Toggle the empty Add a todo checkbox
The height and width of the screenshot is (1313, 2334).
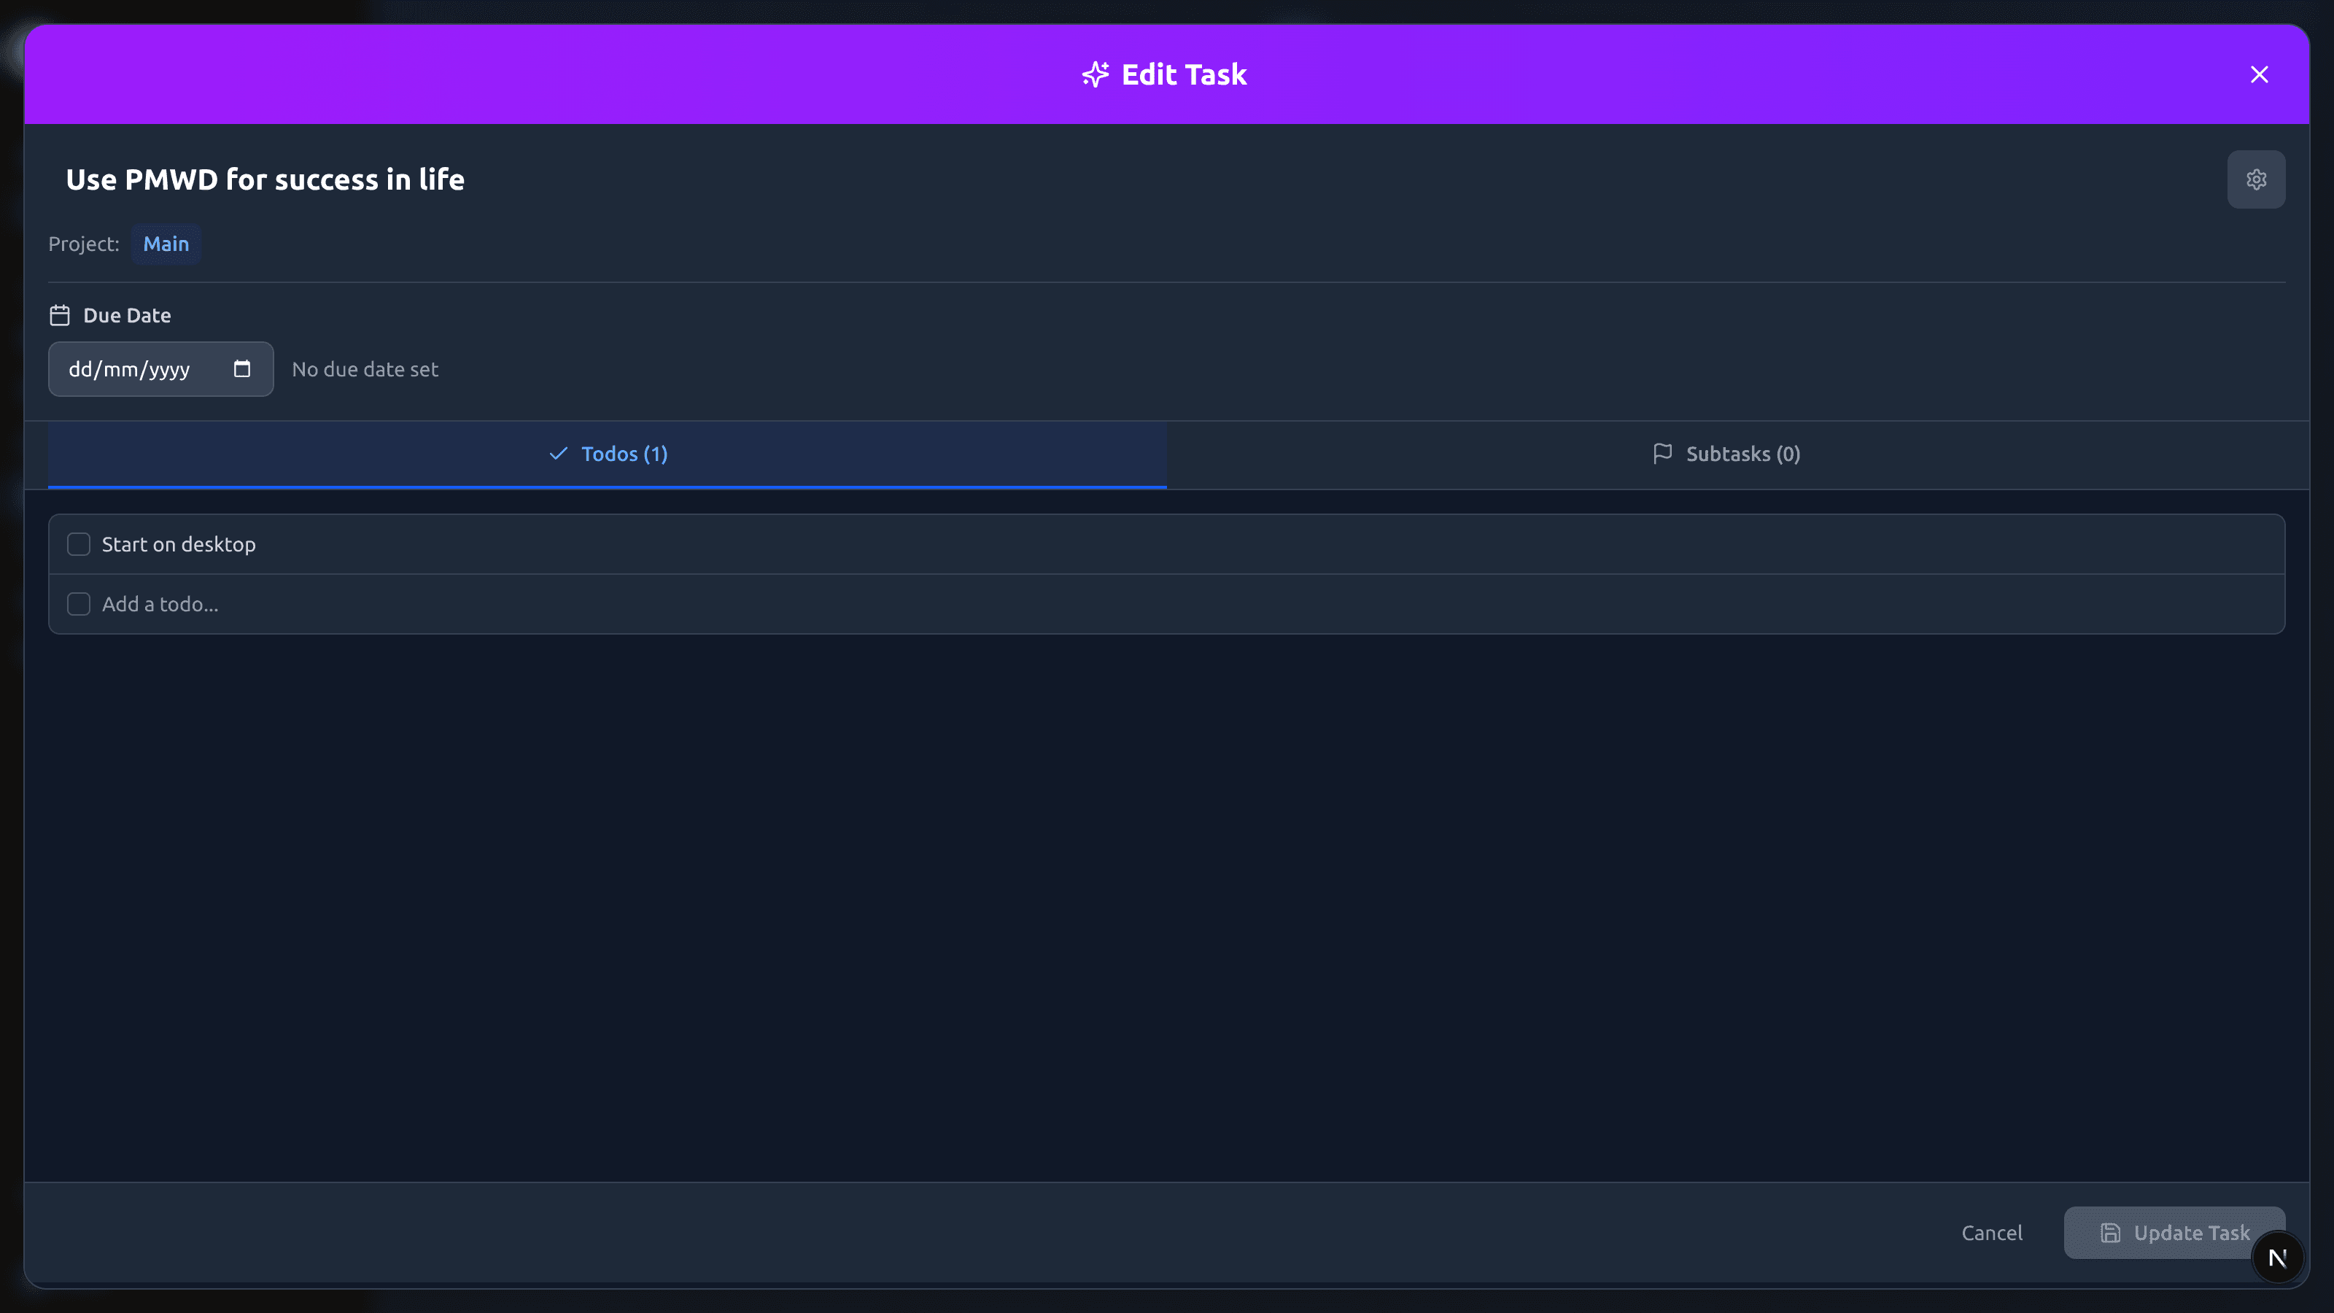pos(79,603)
